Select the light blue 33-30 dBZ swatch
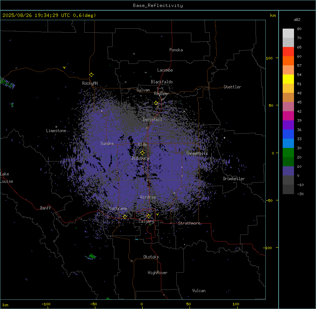This screenshot has width=316, height=309. click(x=288, y=143)
